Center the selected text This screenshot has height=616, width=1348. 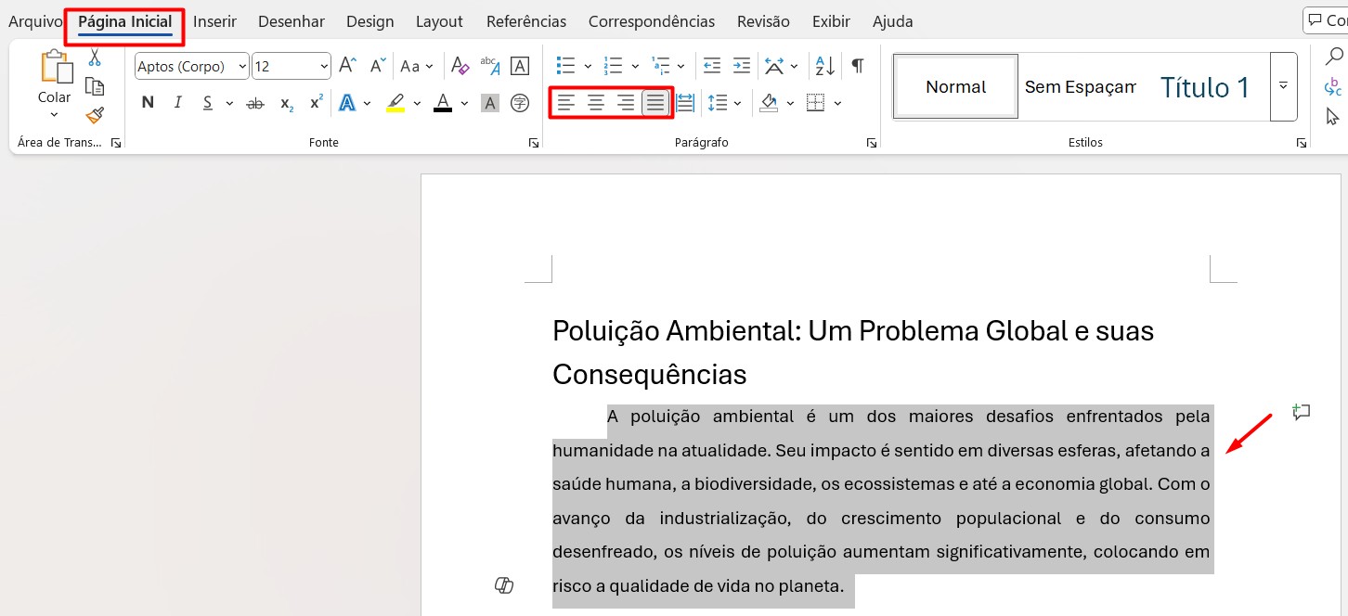coord(596,103)
